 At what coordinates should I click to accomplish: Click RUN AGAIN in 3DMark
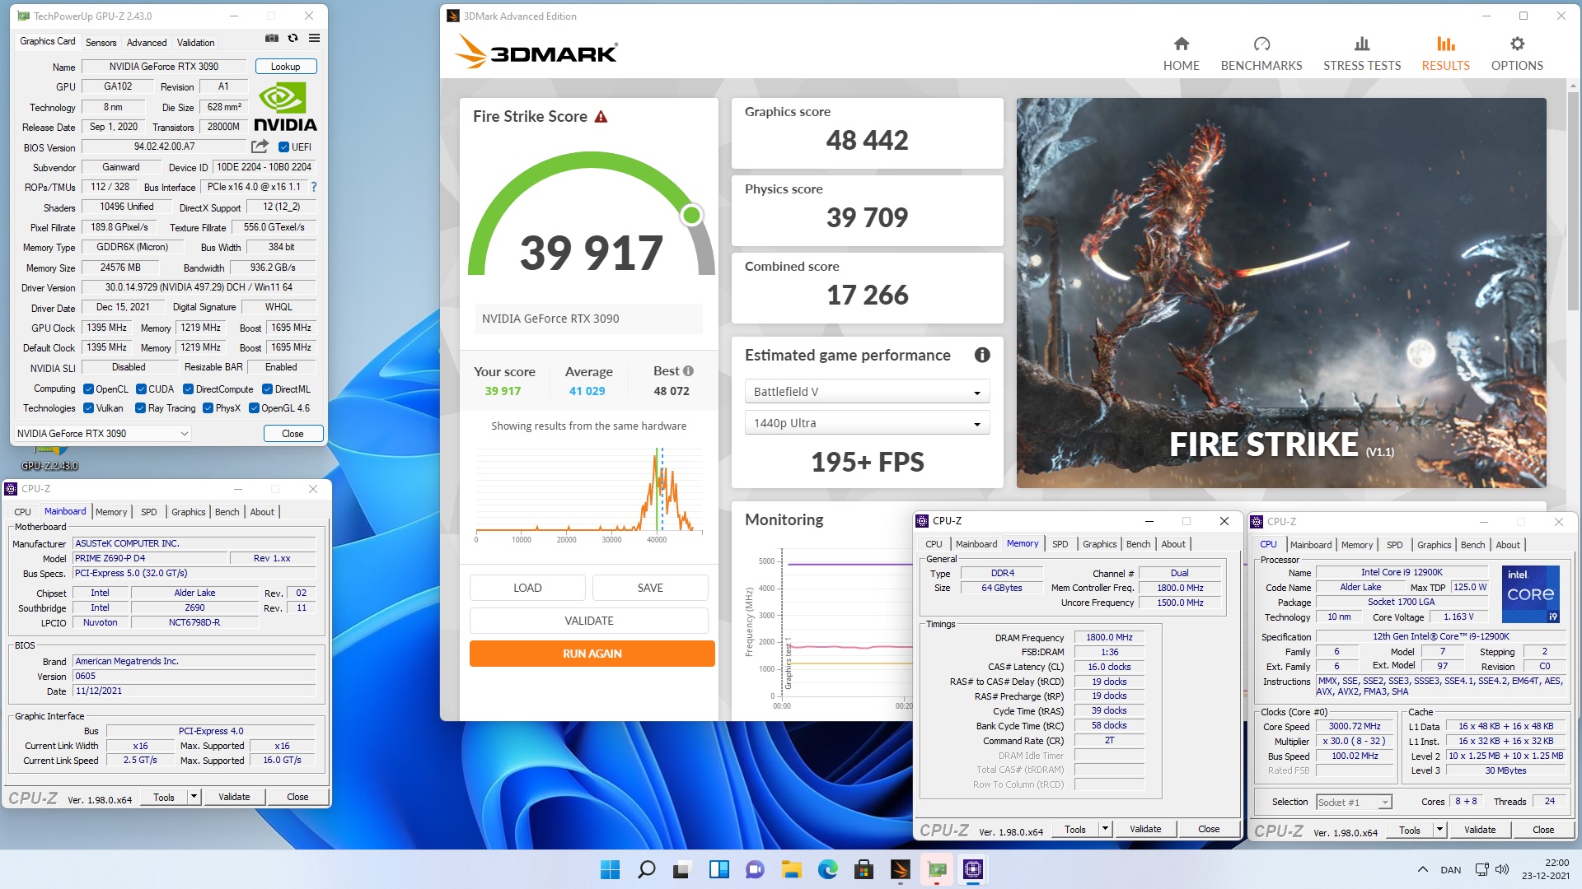pos(592,654)
